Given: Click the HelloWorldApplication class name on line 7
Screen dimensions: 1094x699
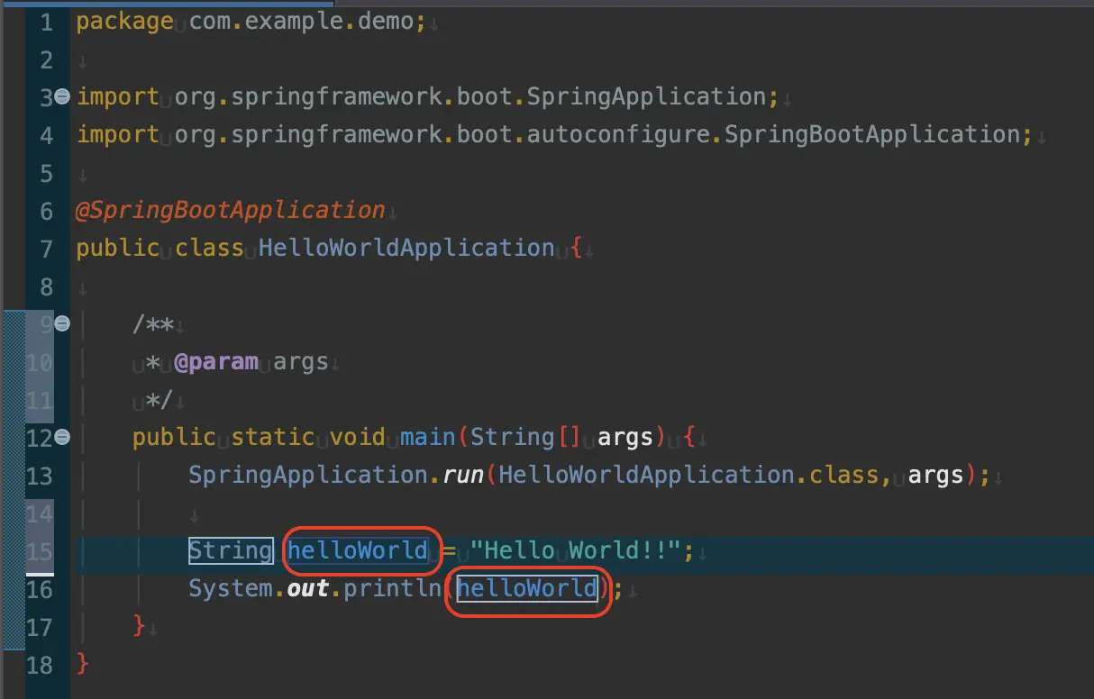Looking at the screenshot, I should click(x=406, y=248).
